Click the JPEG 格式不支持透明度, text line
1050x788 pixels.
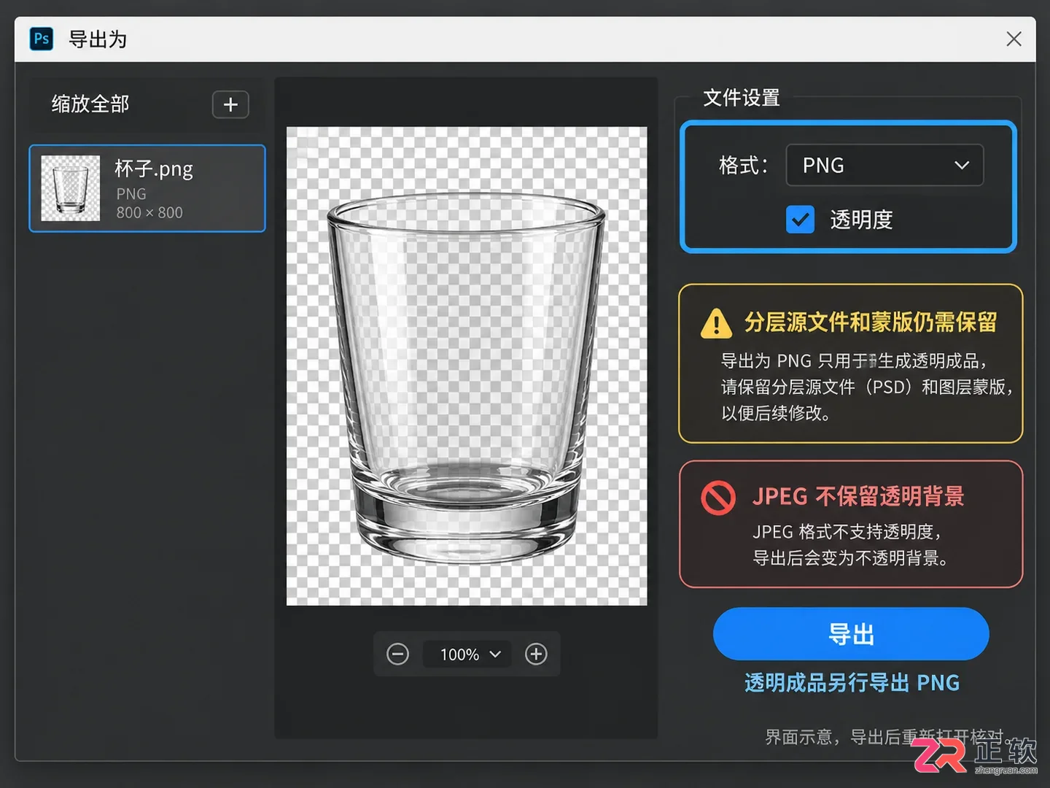(x=847, y=532)
